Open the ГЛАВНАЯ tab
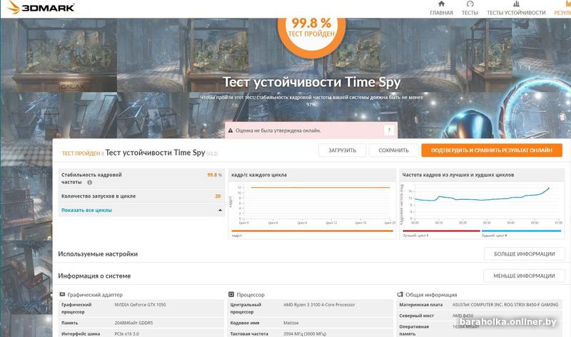 coord(441,13)
